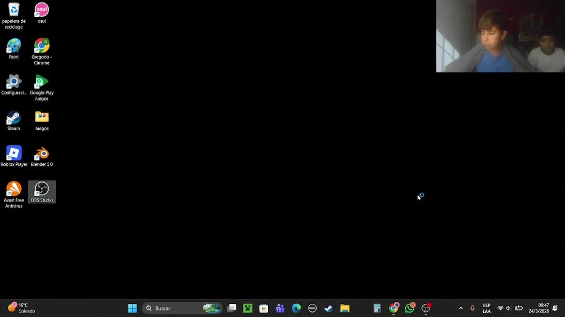The width and height of the screenshot is (565, 317).
Task: Open the Wi-Fi network tray icon
Action: click(500, 308)
